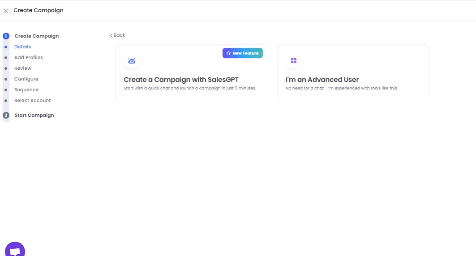This screenshot has width=476, height=256.
Task: Click the step 1 circle icon
Action: (6, 36)
